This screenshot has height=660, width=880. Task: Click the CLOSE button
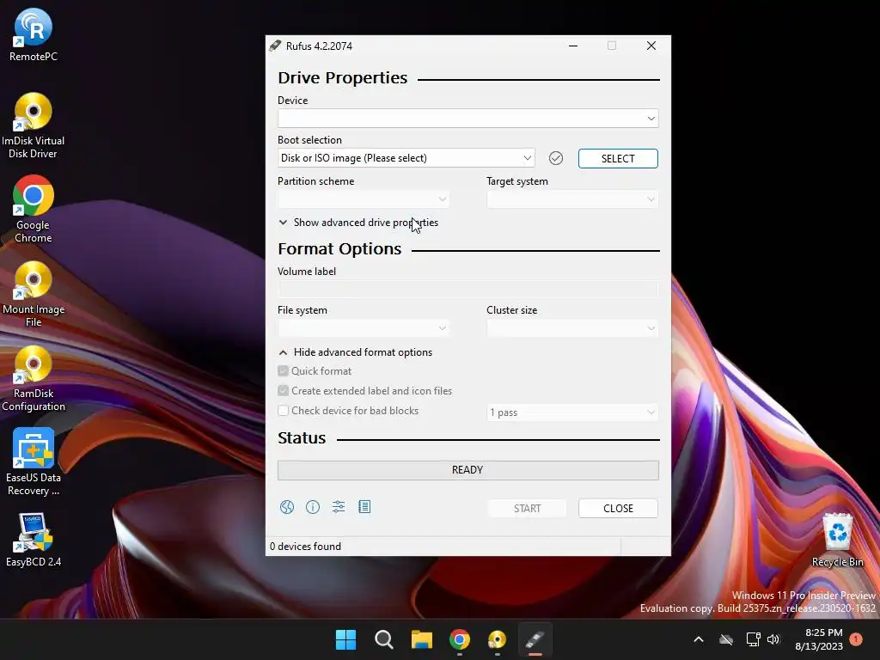(618, 509)
